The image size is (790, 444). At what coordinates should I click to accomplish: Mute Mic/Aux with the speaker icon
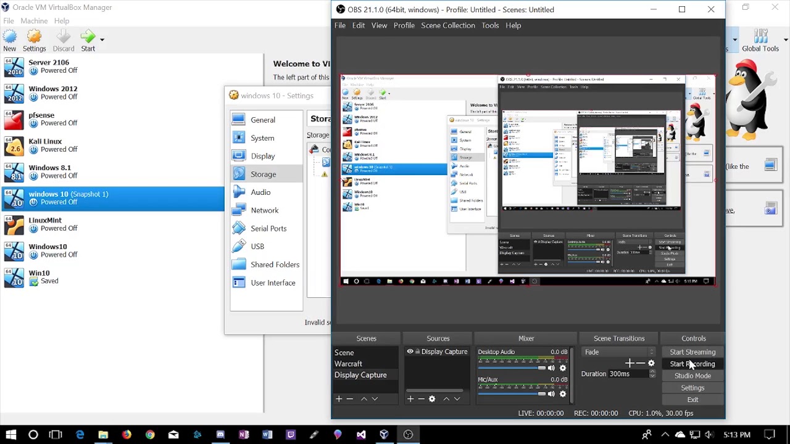click(x=551, y=394)
